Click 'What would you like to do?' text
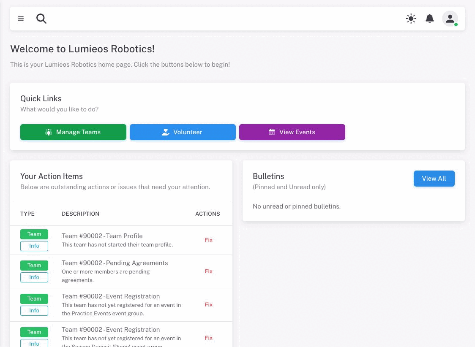 [59, 109]
